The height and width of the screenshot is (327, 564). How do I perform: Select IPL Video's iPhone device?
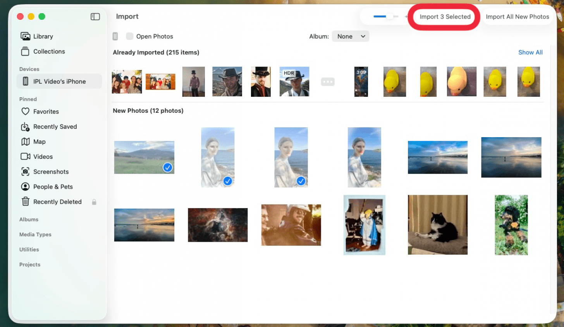(59, 82)
